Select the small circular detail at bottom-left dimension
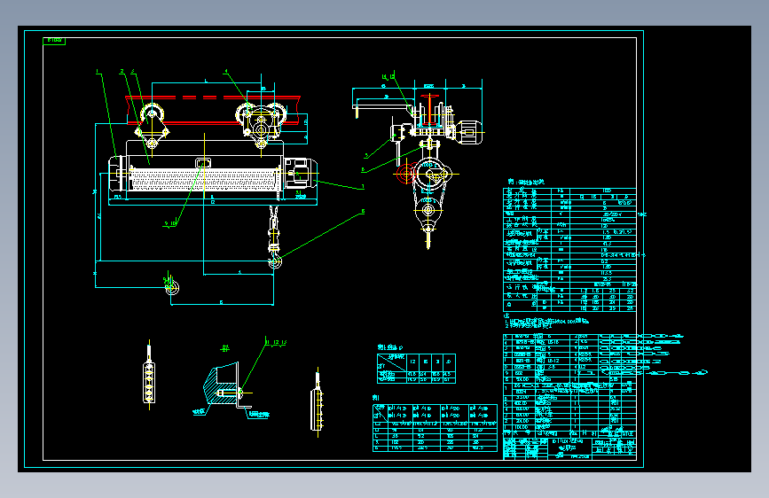Image resolution: width=769 pixels, height=498 pixels. pyautogui.click(x=171, y=286)
